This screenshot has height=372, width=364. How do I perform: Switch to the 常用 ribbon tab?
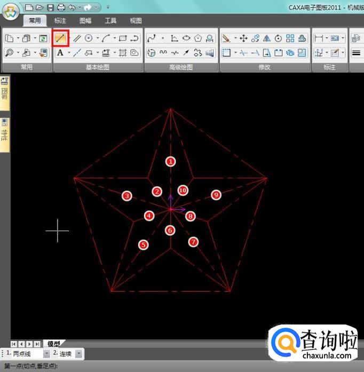pyautogui.click(x=35, y=21)
